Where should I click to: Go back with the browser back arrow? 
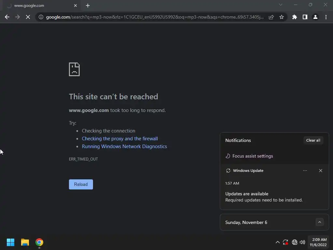coord(7,17)
